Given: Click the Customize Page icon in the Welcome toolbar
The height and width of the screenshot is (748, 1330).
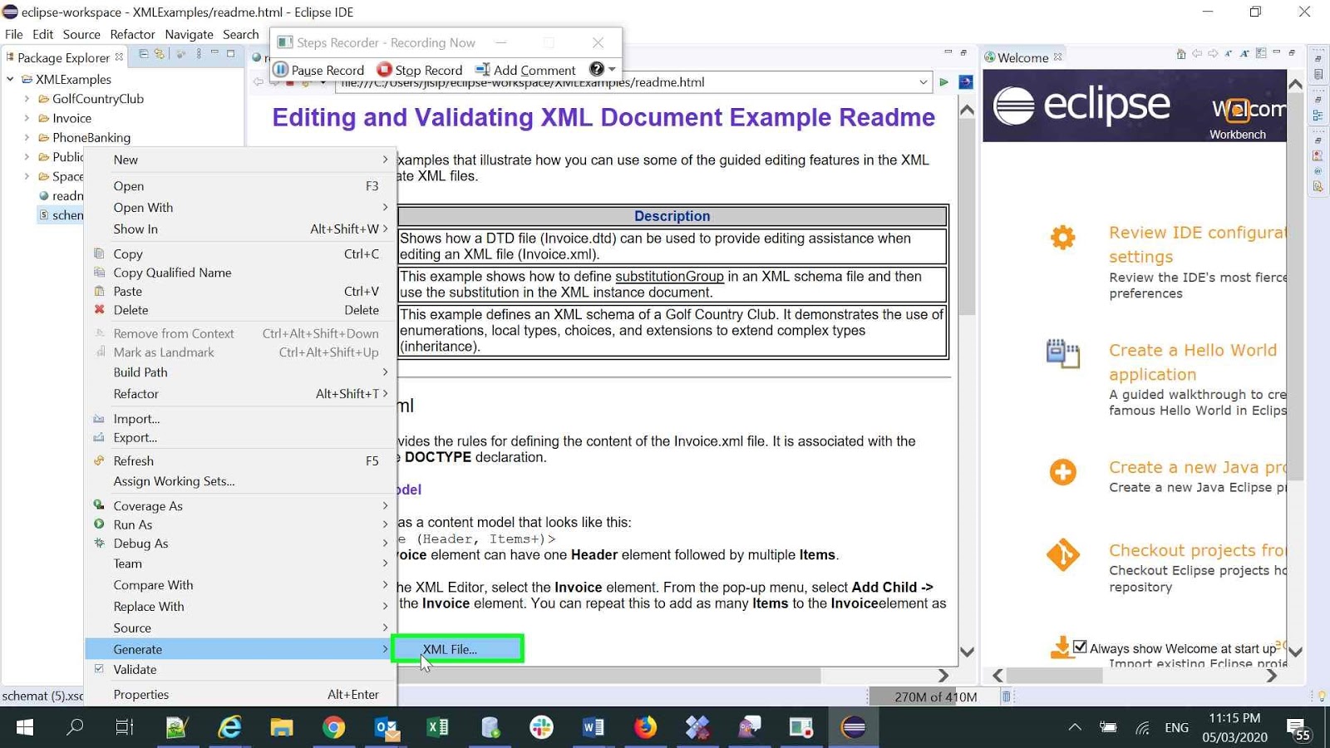Looking at the screenshot, I should (1260, 55).
